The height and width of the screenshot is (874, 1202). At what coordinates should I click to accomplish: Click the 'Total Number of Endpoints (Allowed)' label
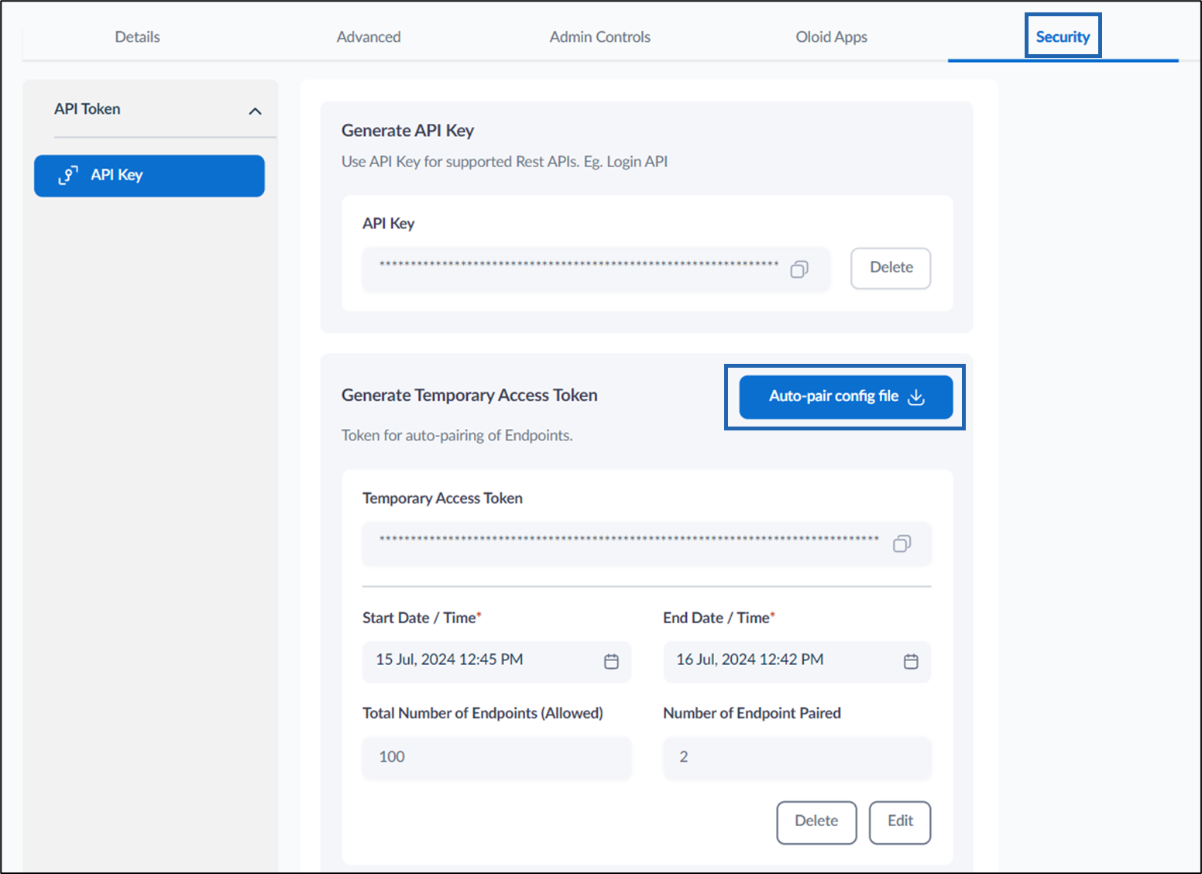coord(483,713)
